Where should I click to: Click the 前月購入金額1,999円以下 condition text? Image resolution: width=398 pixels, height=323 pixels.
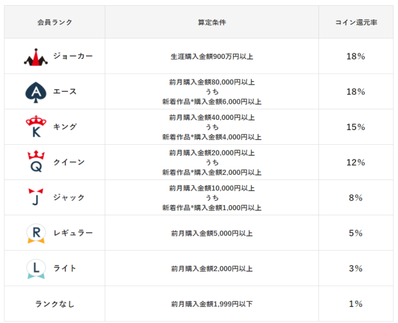pos(212,304)
